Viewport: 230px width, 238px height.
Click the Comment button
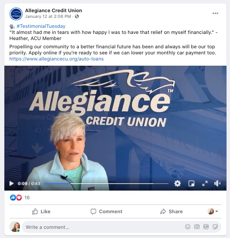106,211
